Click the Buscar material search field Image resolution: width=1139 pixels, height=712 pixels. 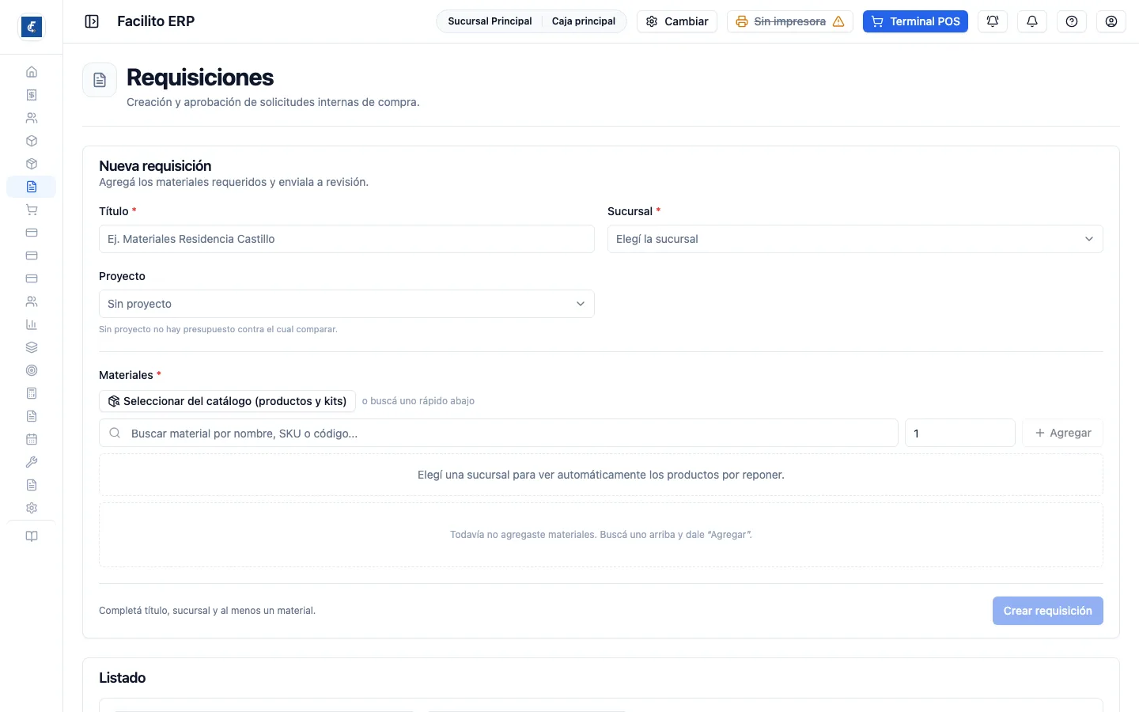[498, 433]
